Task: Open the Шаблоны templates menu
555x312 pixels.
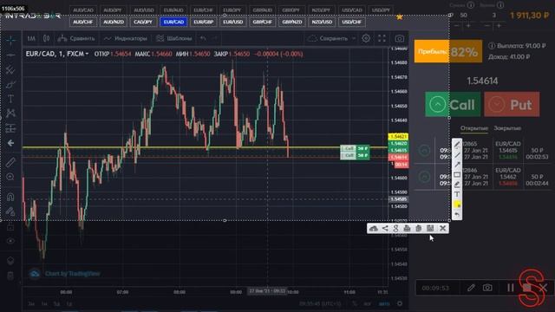Action: [x=174, y=38]
